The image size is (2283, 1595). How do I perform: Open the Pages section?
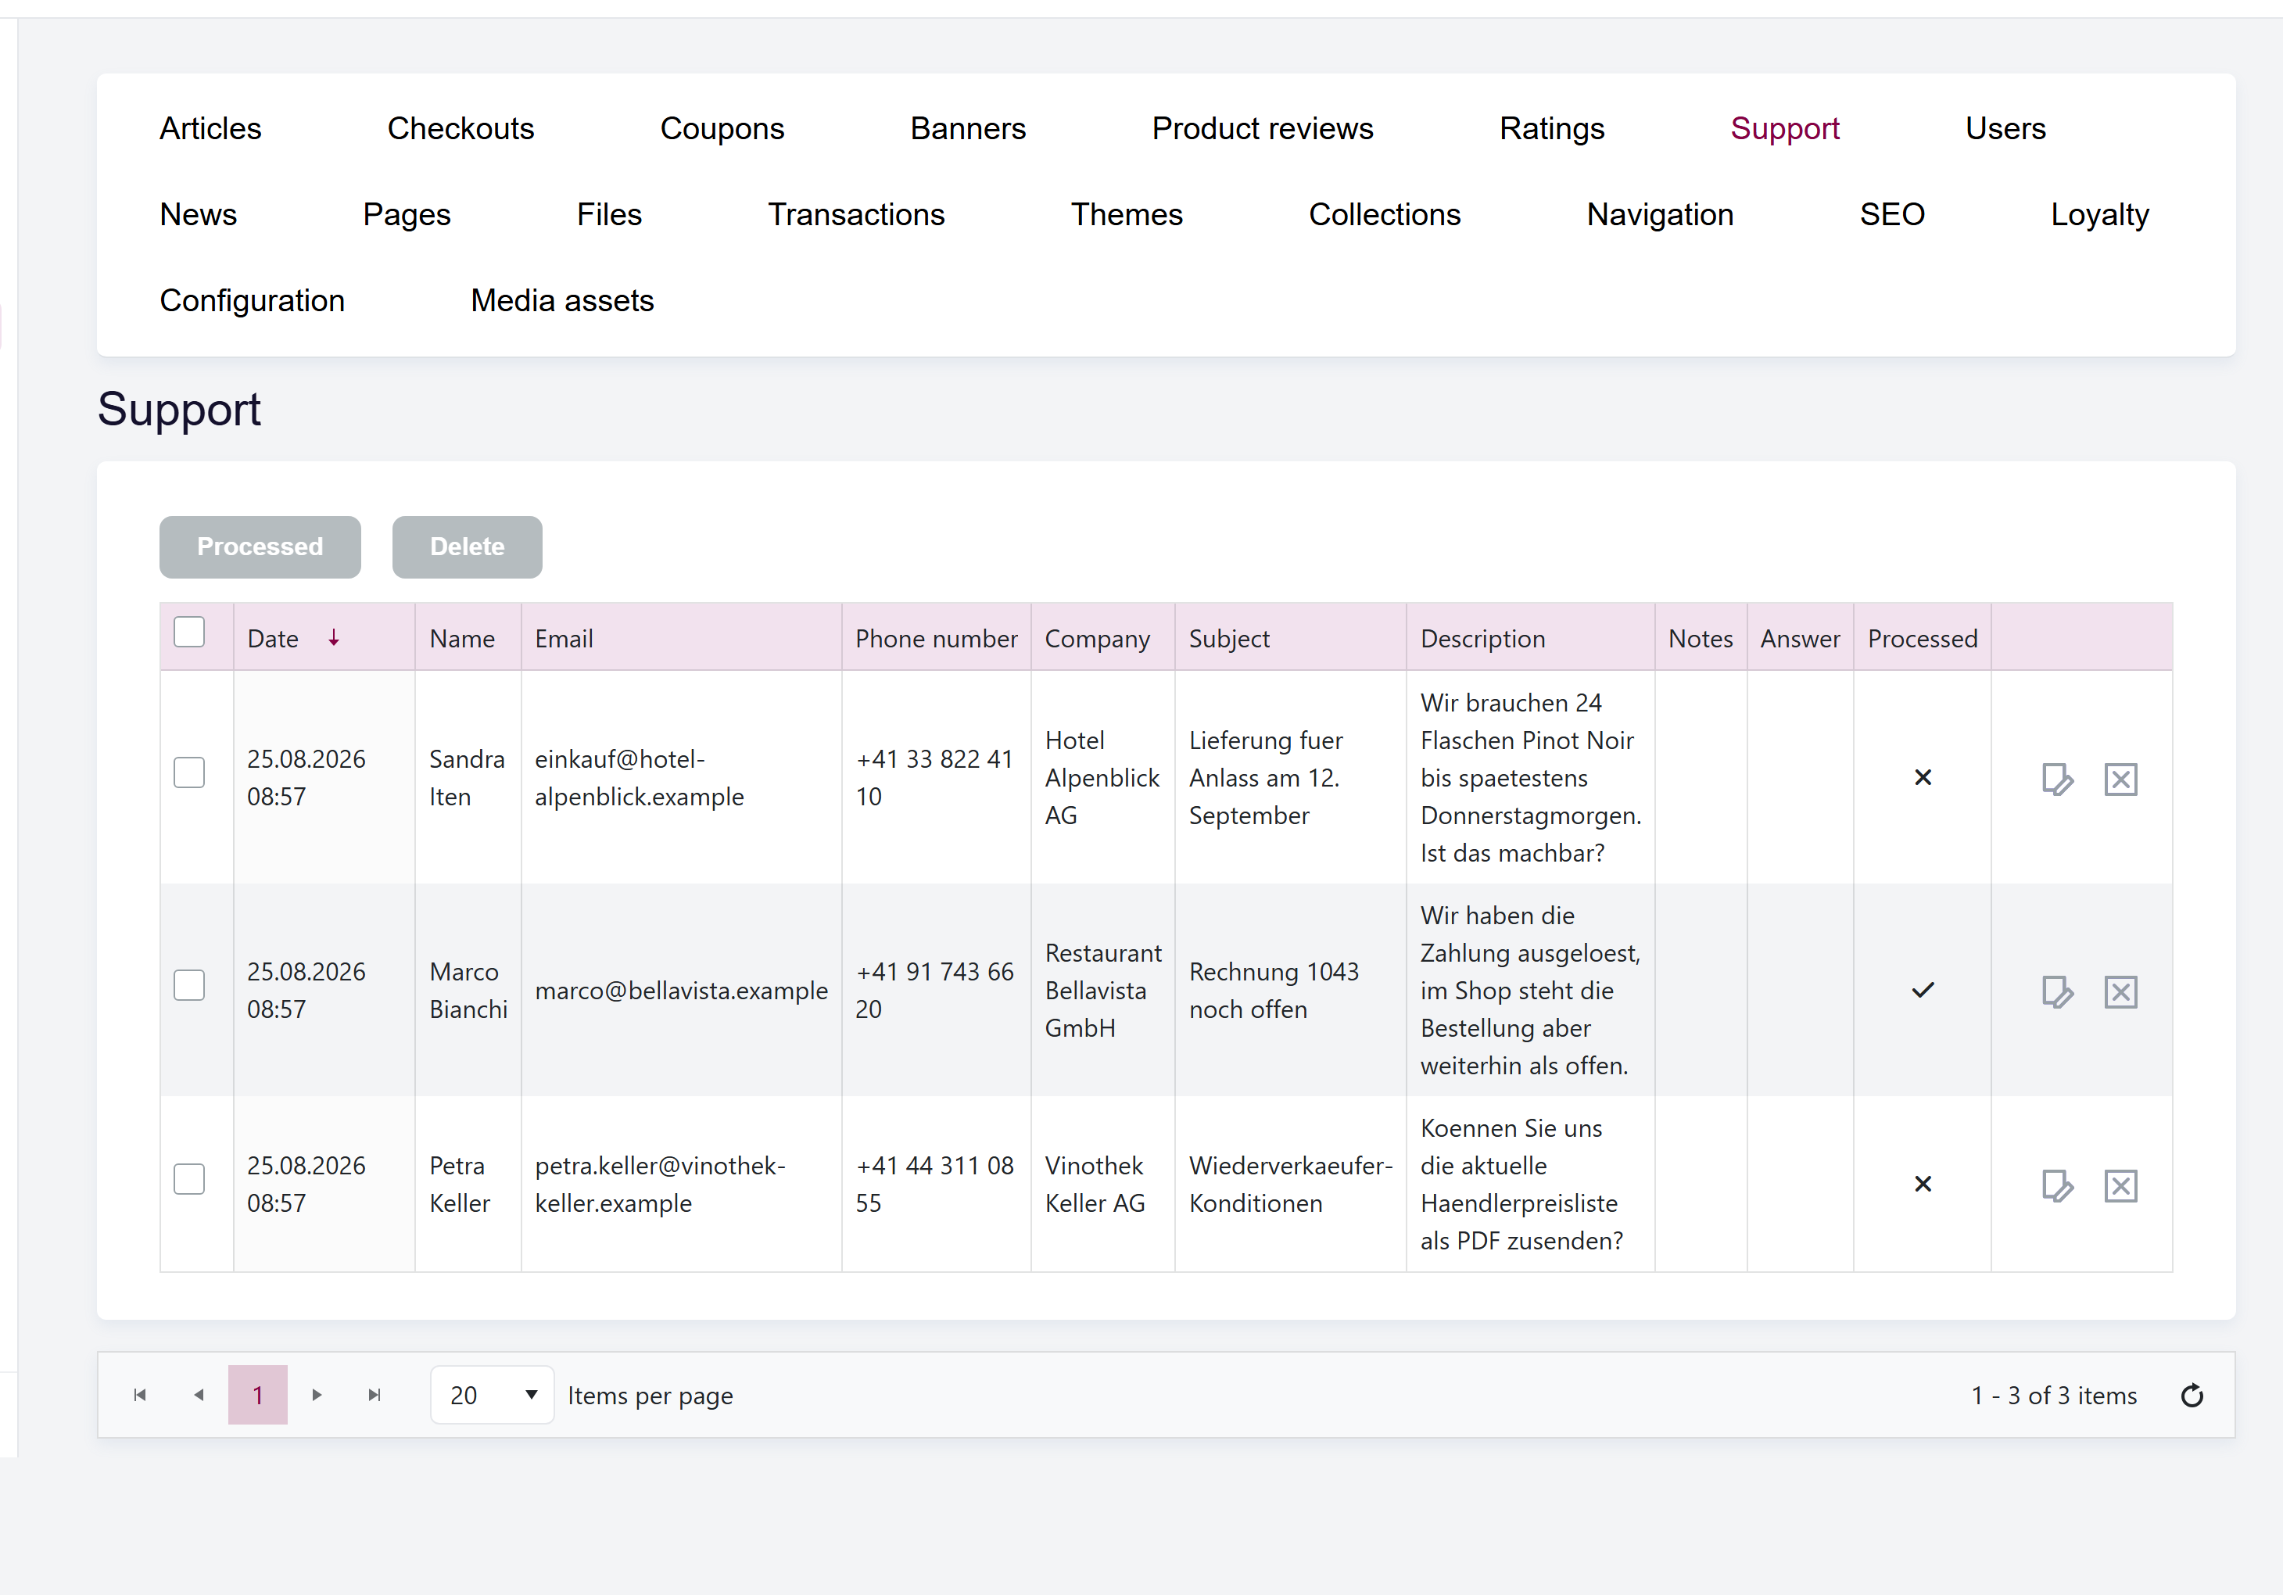407,215
